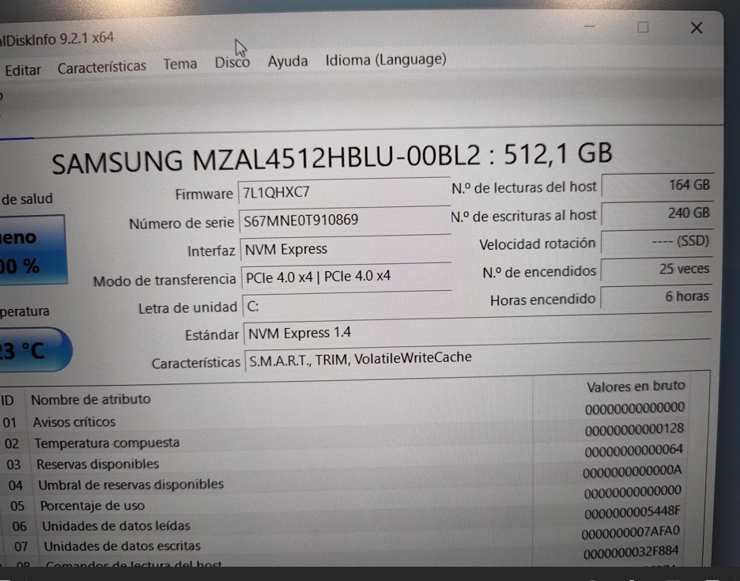Open the Tema menu

point(179,64)
